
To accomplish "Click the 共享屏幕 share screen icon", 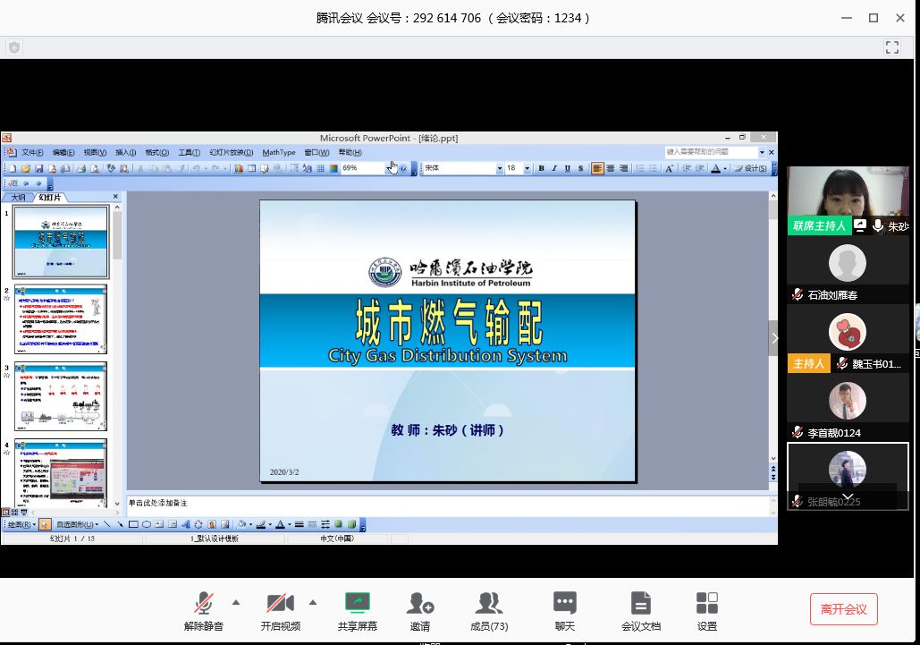I will [357, 610].
